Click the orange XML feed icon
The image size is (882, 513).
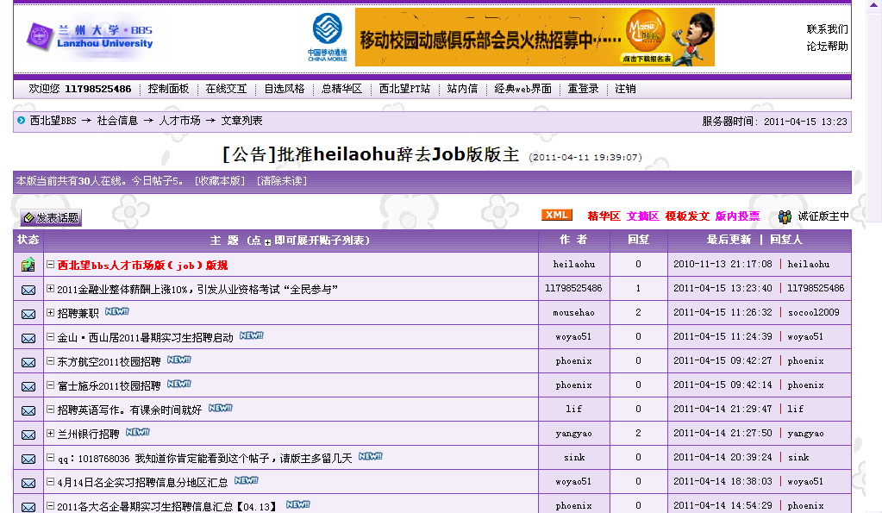pyautogui.click(x=556, y=216)
